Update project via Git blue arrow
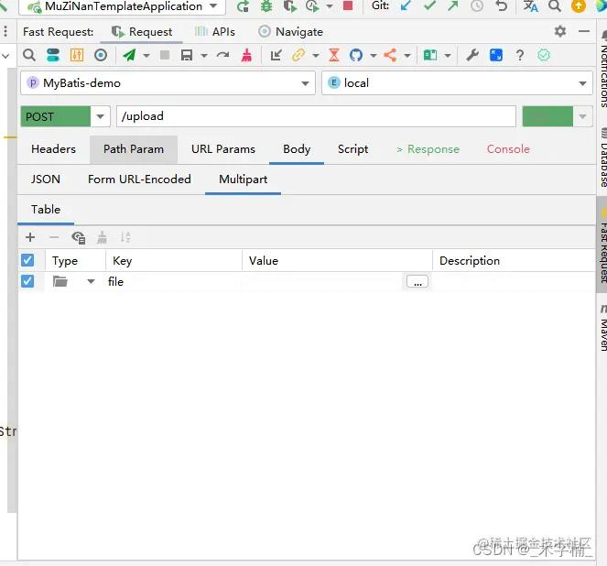The width and height of the screenshot is (607, 566). point(406,5)
